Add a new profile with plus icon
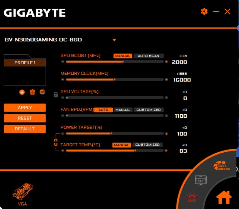The height and width of the screenshot is (209, 239). tap(22, 92)
